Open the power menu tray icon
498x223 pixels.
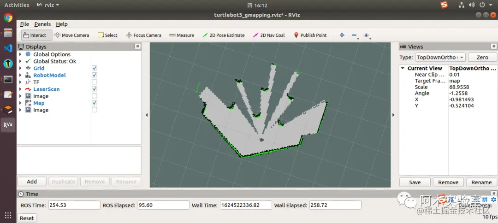pyautogui.click(x=482, y=5)
